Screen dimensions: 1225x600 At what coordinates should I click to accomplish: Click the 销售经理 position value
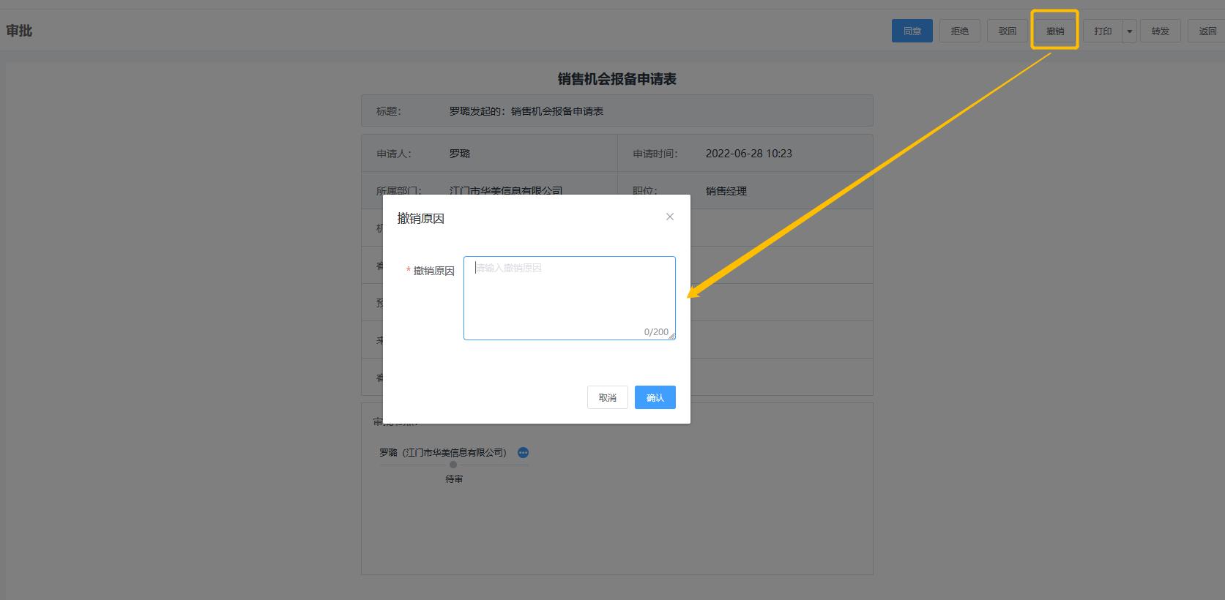pyautogui.click(x=726, y=191)
